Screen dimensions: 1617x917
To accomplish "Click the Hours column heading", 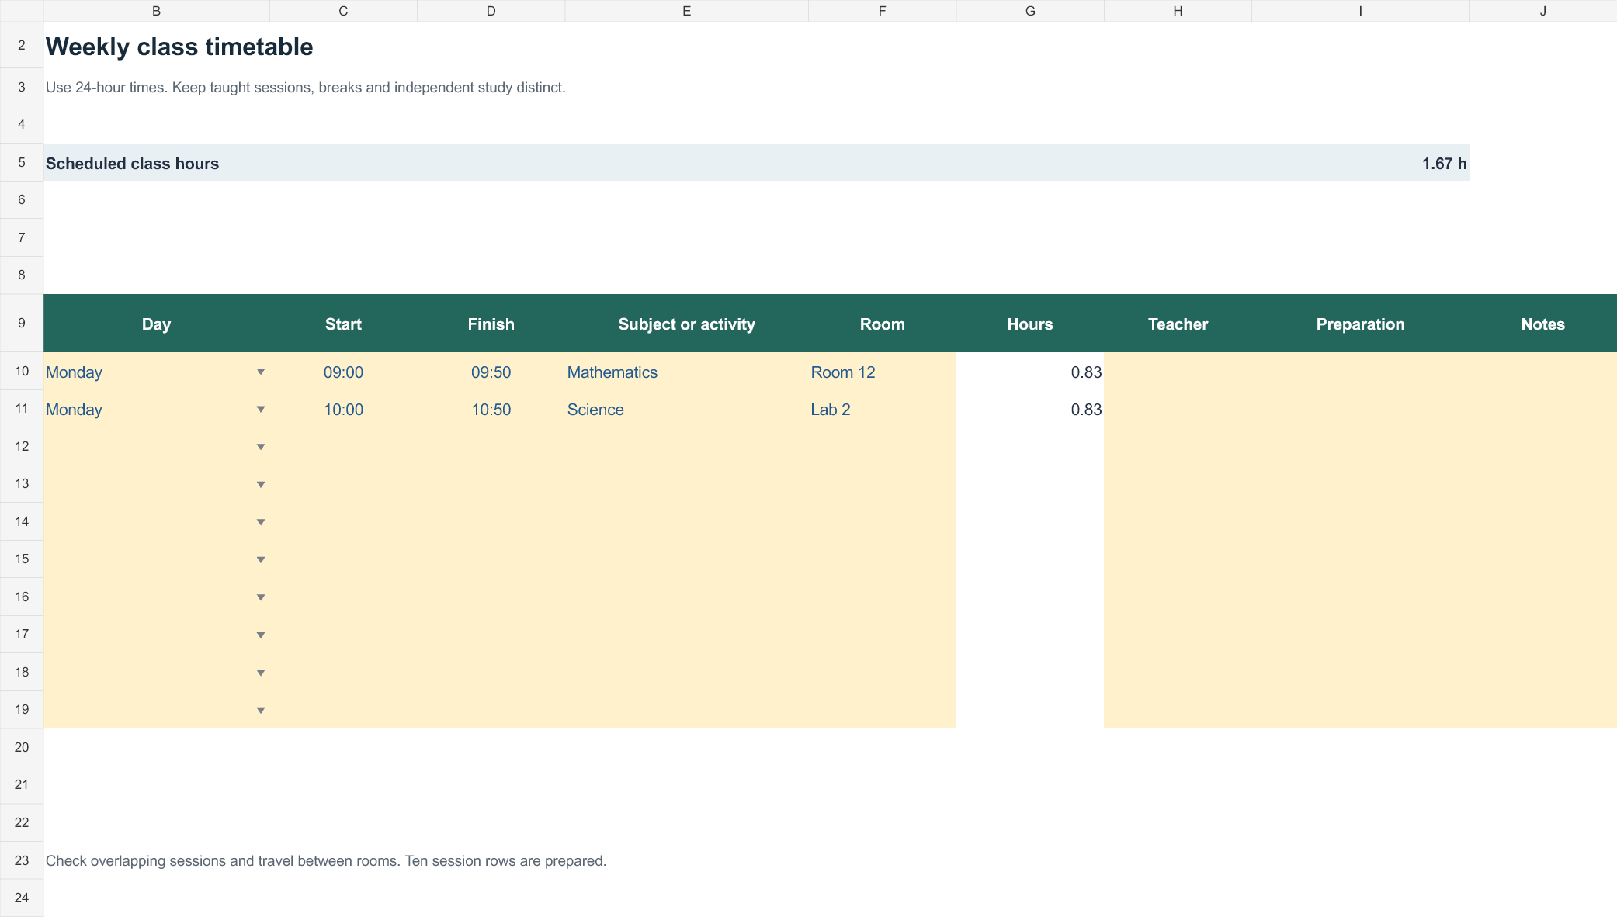I will 1030,324.
